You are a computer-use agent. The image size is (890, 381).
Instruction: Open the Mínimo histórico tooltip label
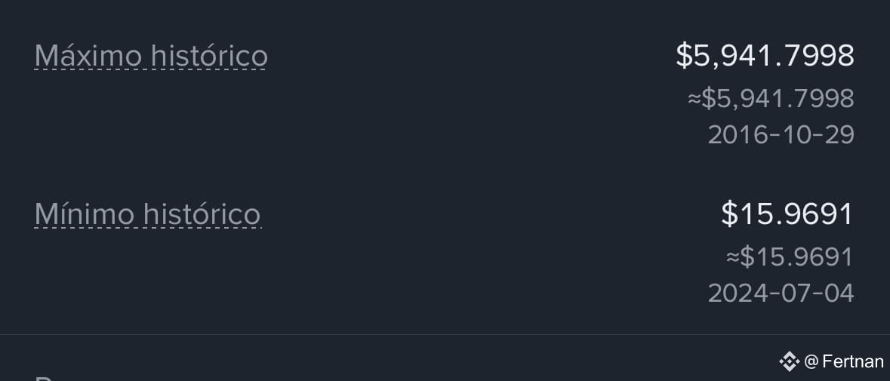point(147,214)
